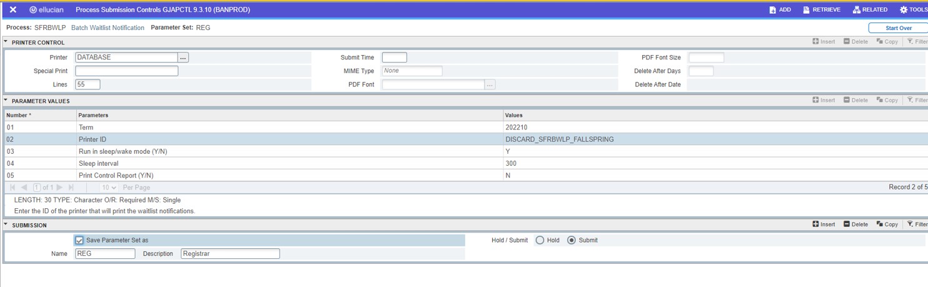Viewport: 928px width, 287px height.
Task: Select the Hold radio button
Action: click(x=540, y=240)
